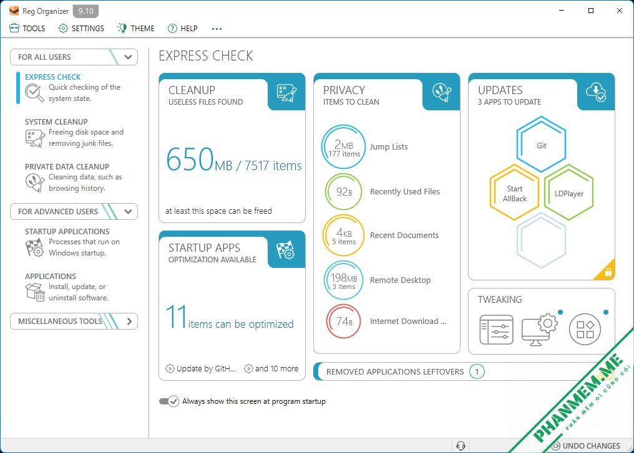
Task: Click the Internet Download 74B circle
Action: [x=344, y=322]
